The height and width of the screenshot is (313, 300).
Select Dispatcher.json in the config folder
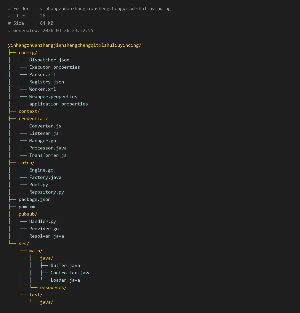point(49,60)
